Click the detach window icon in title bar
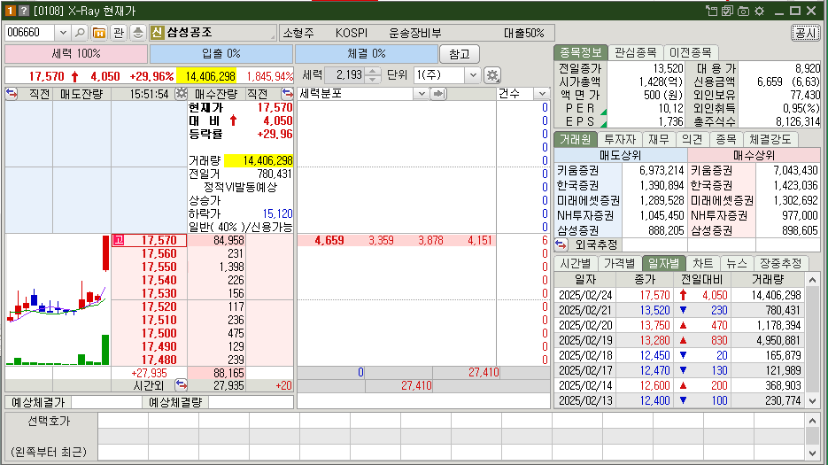The height and width of the screenshot is (465, 828). 711,11
